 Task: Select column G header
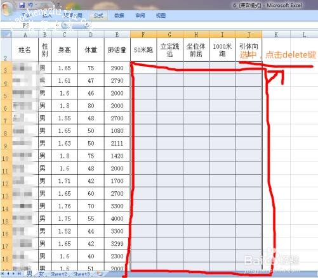click(x=169, y=34)
